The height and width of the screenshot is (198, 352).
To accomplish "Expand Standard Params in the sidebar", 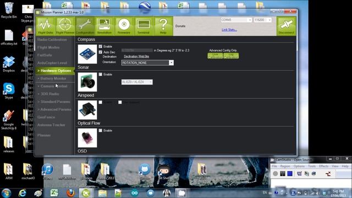I will coord(54,102).
